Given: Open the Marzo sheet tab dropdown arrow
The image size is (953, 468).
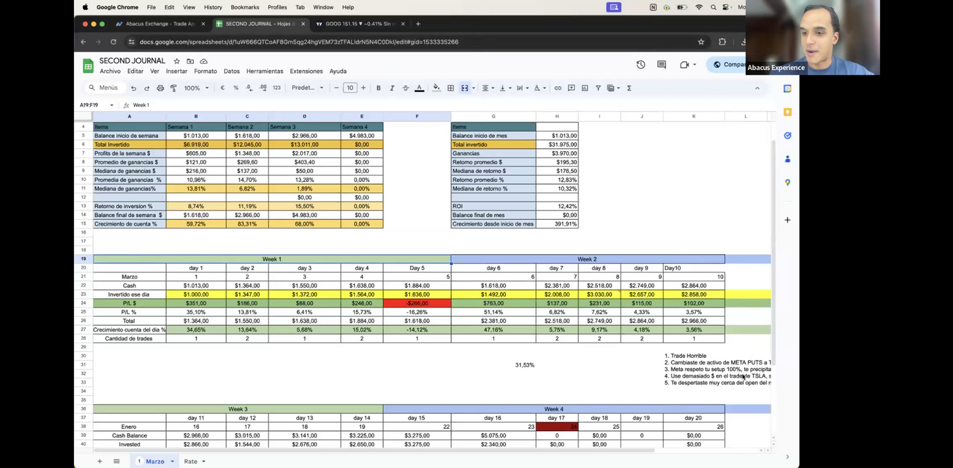Looking at the screenshot, I should [172, 461].
